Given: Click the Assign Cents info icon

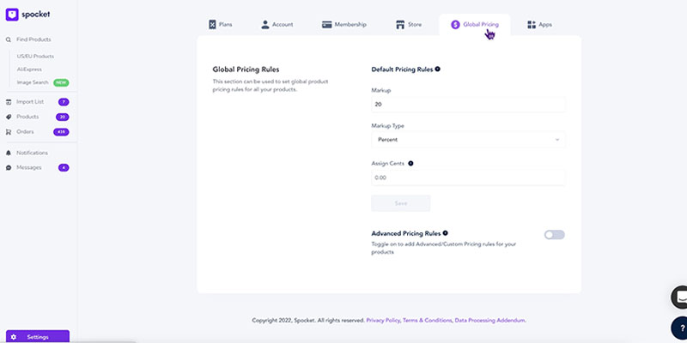Looking at the screenshot, I should tap(410, 162).
